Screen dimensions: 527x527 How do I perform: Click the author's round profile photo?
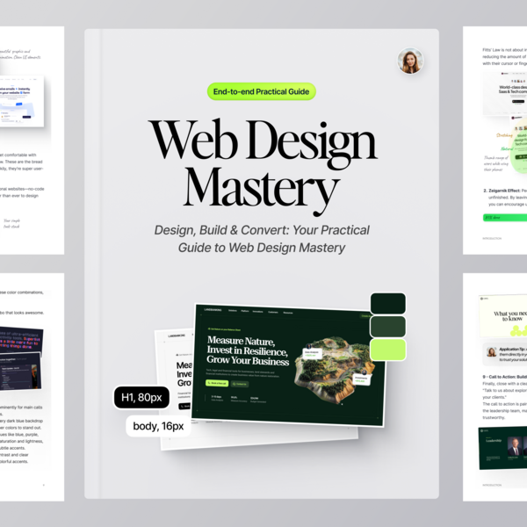pyautogui.click(x=410, y=61)
